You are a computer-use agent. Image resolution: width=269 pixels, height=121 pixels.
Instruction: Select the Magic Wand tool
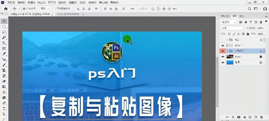[4, 38]
